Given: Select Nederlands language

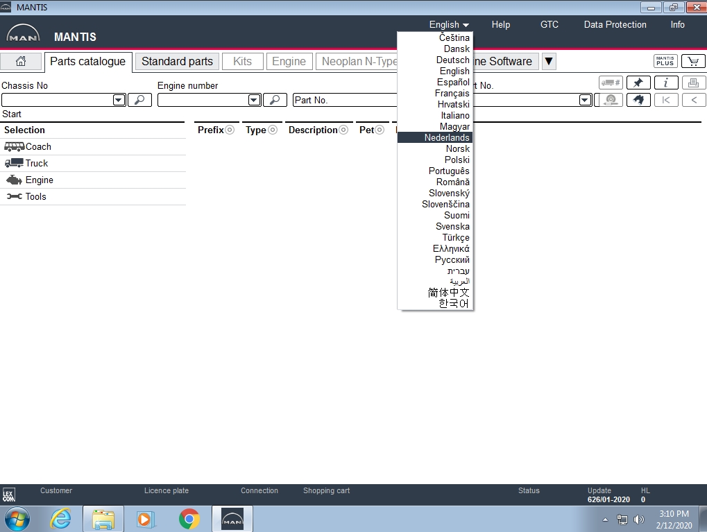Looking at the screenshot, I should tap(435, 137).
